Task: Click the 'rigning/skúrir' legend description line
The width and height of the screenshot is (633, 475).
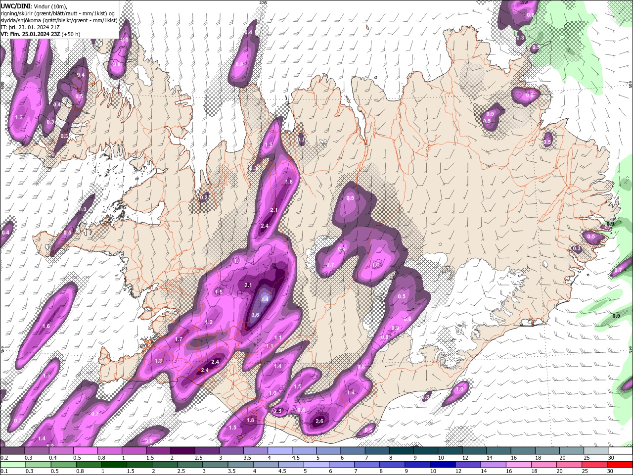Action: point(58,13)
